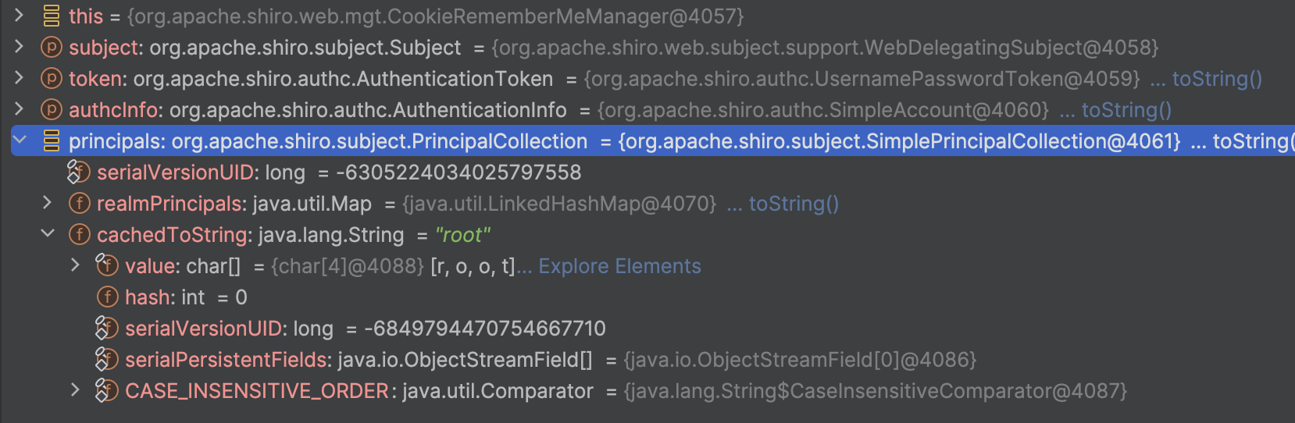
Task: Click the field icon next to hash
Action: [x=107, y=297]
